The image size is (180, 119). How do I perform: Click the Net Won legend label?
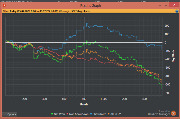point(59,114)
